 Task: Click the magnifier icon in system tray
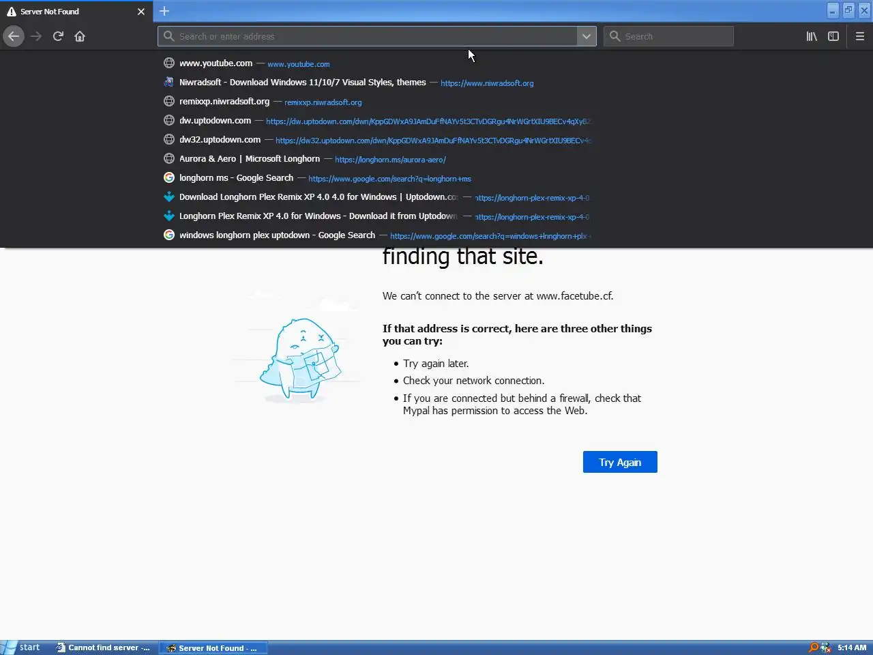click(x=813, y=647)
